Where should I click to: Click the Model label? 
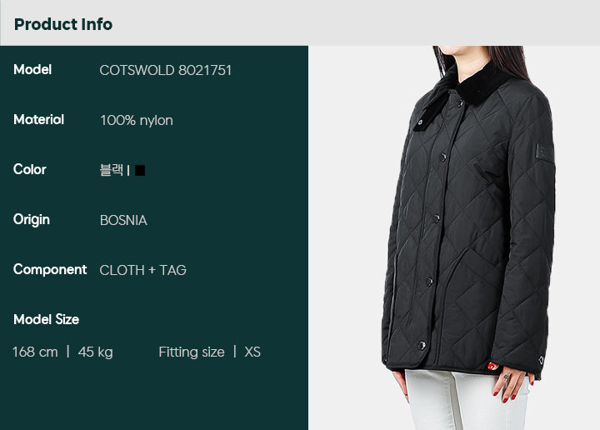click(32, 70)
